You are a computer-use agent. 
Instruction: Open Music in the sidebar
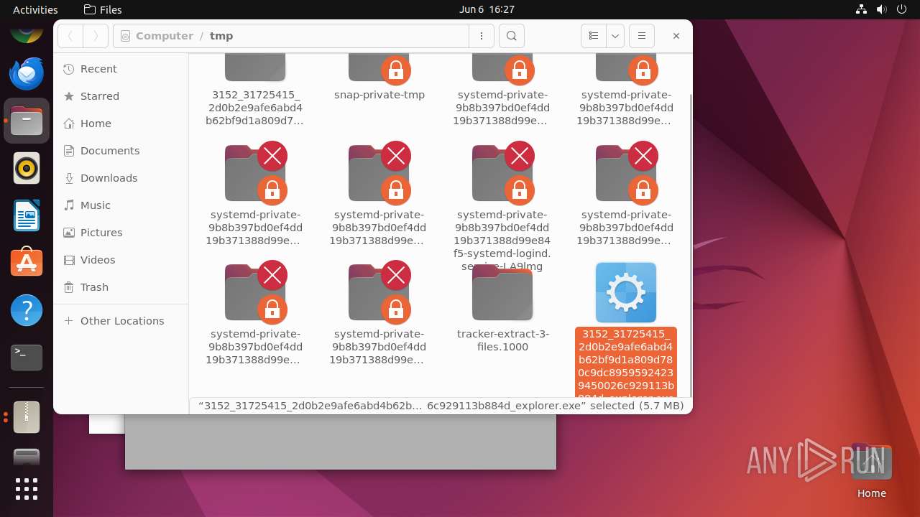[x=121, y=205]
